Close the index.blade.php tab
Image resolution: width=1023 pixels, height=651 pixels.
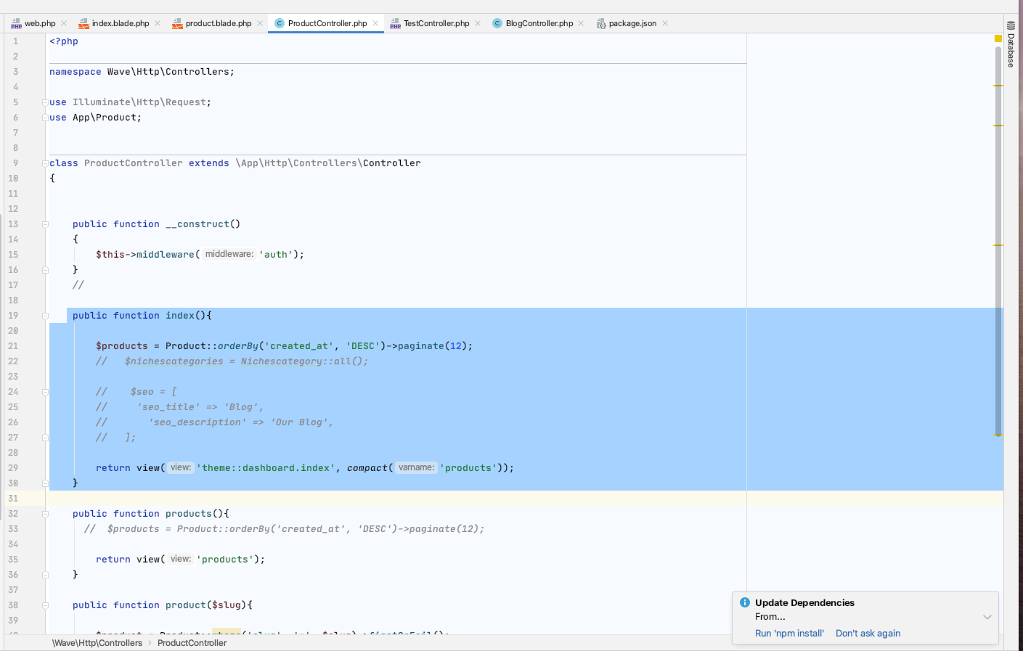click(158, 23)
